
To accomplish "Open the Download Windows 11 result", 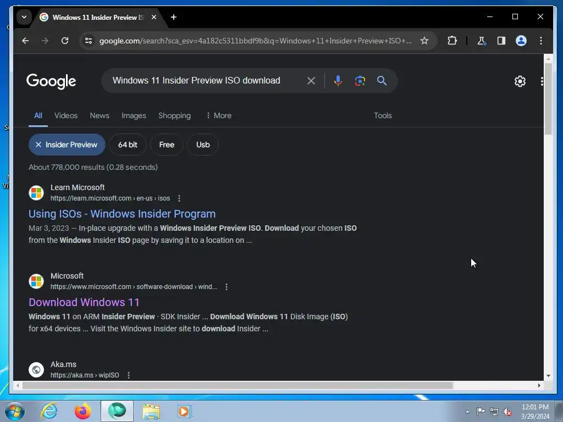I will (x=84, y=302).
